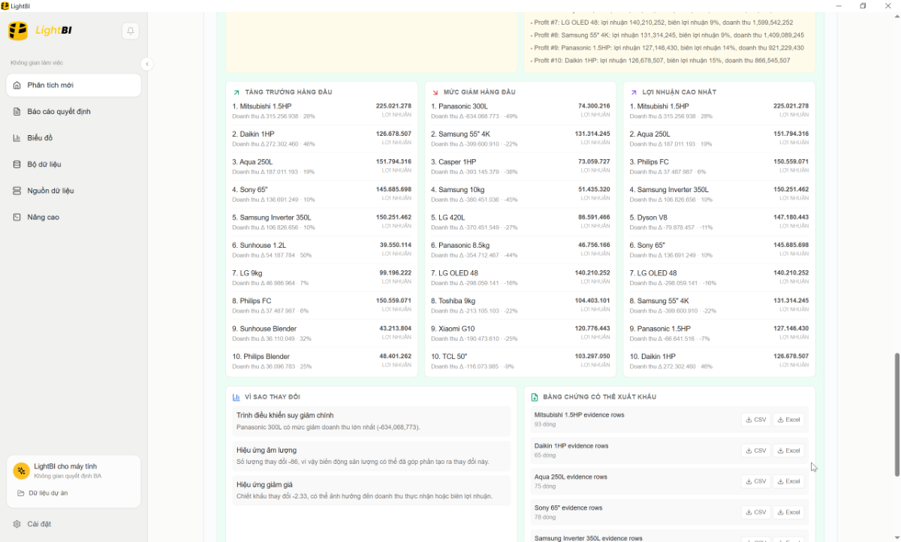This screenshot has width=901, height=542.
Task: Click the LightBI barrel logo in sidebar
Action: point(18,31)
